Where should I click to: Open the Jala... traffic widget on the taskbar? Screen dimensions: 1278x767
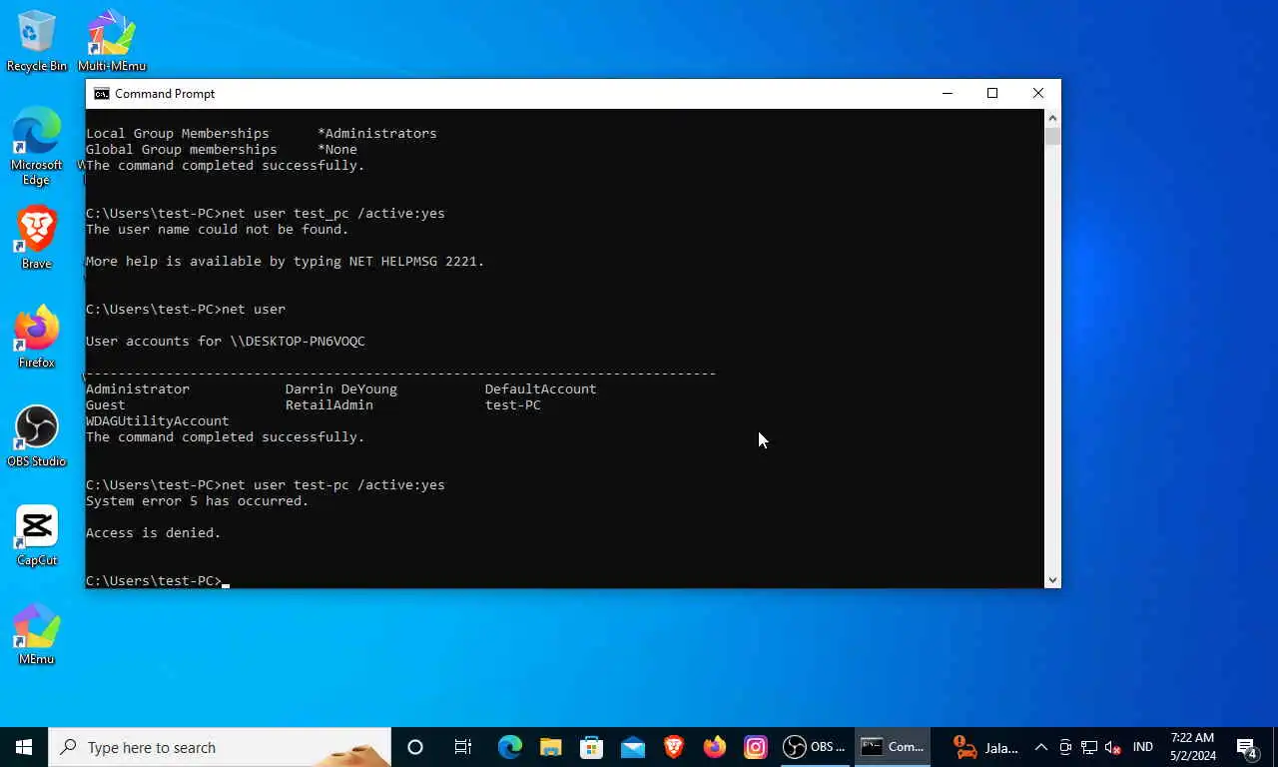pyautogui.click(x=985, y=747)
